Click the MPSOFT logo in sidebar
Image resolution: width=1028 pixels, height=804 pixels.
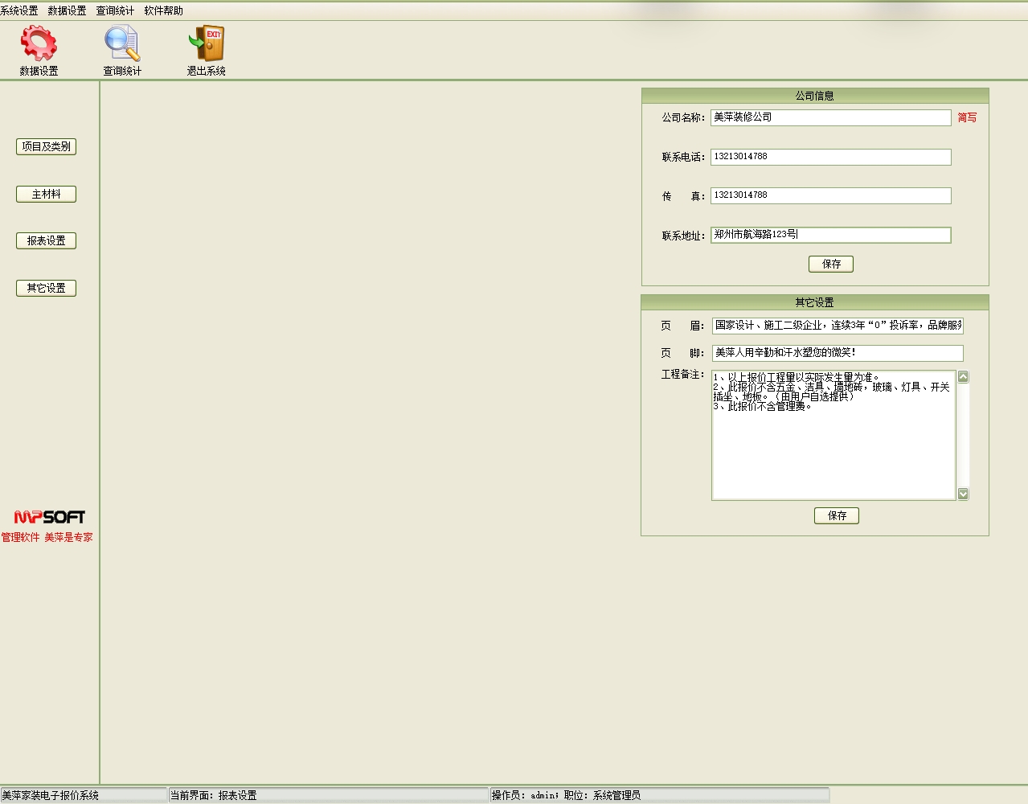tap(49, 517)
